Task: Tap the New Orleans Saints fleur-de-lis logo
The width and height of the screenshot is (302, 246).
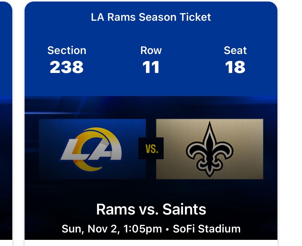Action: [210, 149]
